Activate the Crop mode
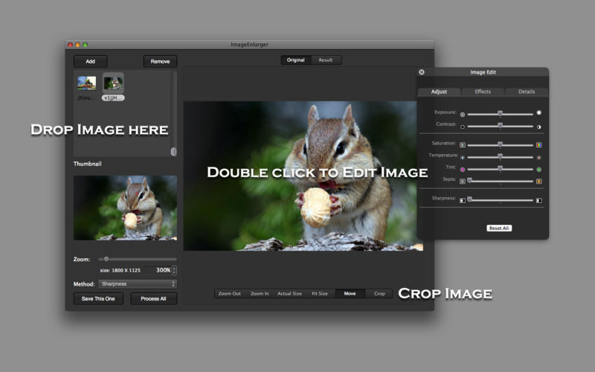Image resolution: width=595 pixels, height=372 pixels. coord(379,293)
